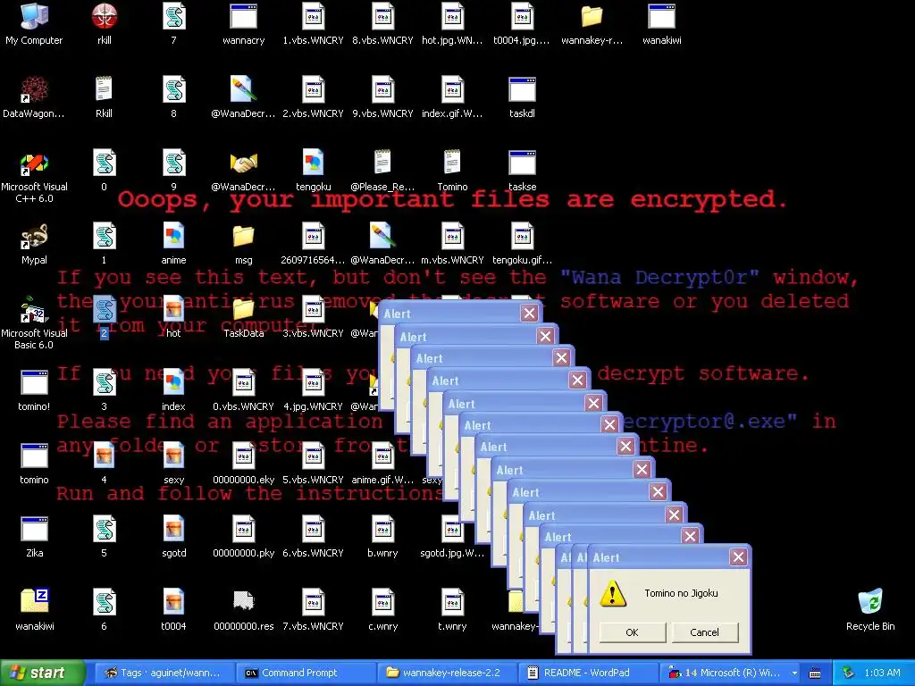Viewport: 915px width, 686px height.
Task: Click Cancel in the Tomino no Jigoku alert
Action: (x=704, y=632)
